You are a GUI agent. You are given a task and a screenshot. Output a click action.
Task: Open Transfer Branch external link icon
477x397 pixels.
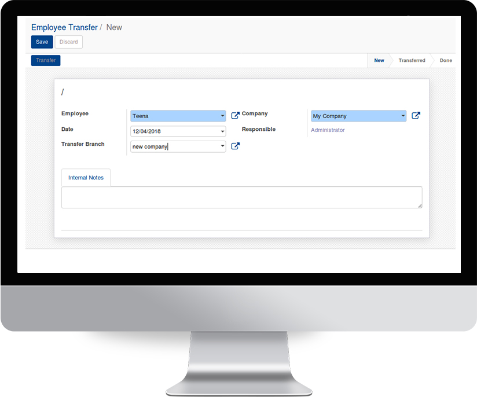point(235,146)
